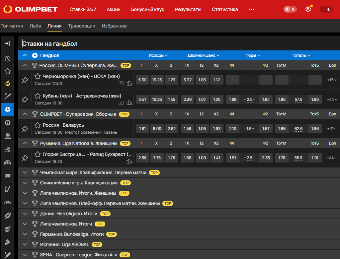This screenshot has width=340, height=259.
Task: Open video stream for Черноморочка - ЦСКА
Action: pos(121,83)
